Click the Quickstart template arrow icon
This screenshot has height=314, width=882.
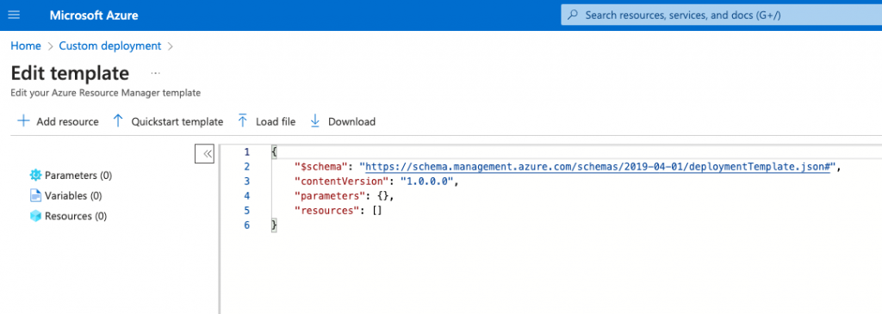coord(117,120)
